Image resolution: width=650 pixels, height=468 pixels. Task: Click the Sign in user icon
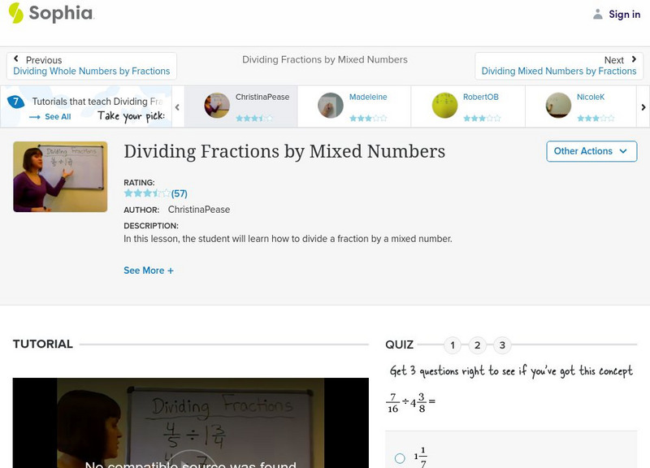pyautogui.click(x=598, y=14)
